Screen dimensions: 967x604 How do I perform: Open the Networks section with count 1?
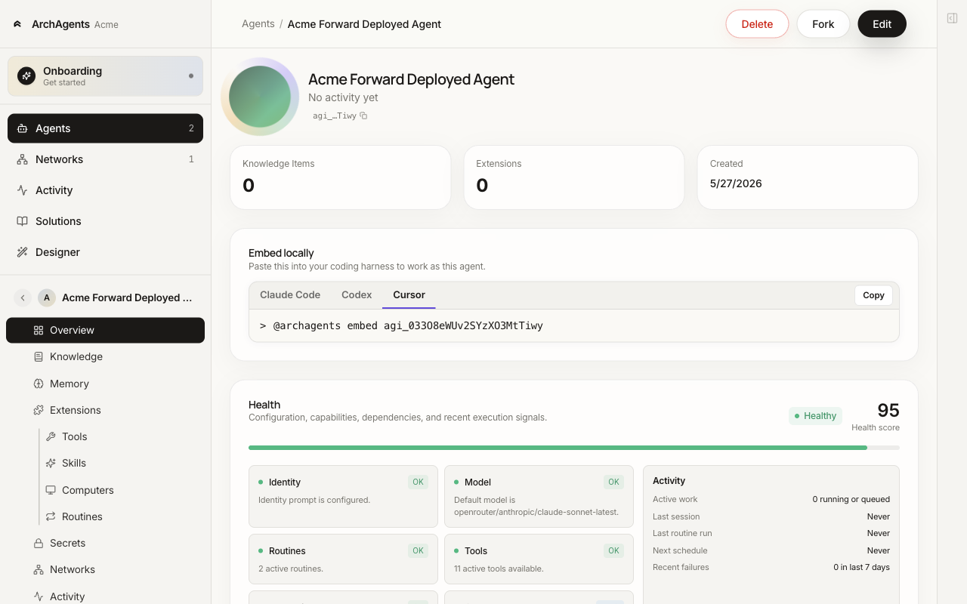click(x=105, y=159)
